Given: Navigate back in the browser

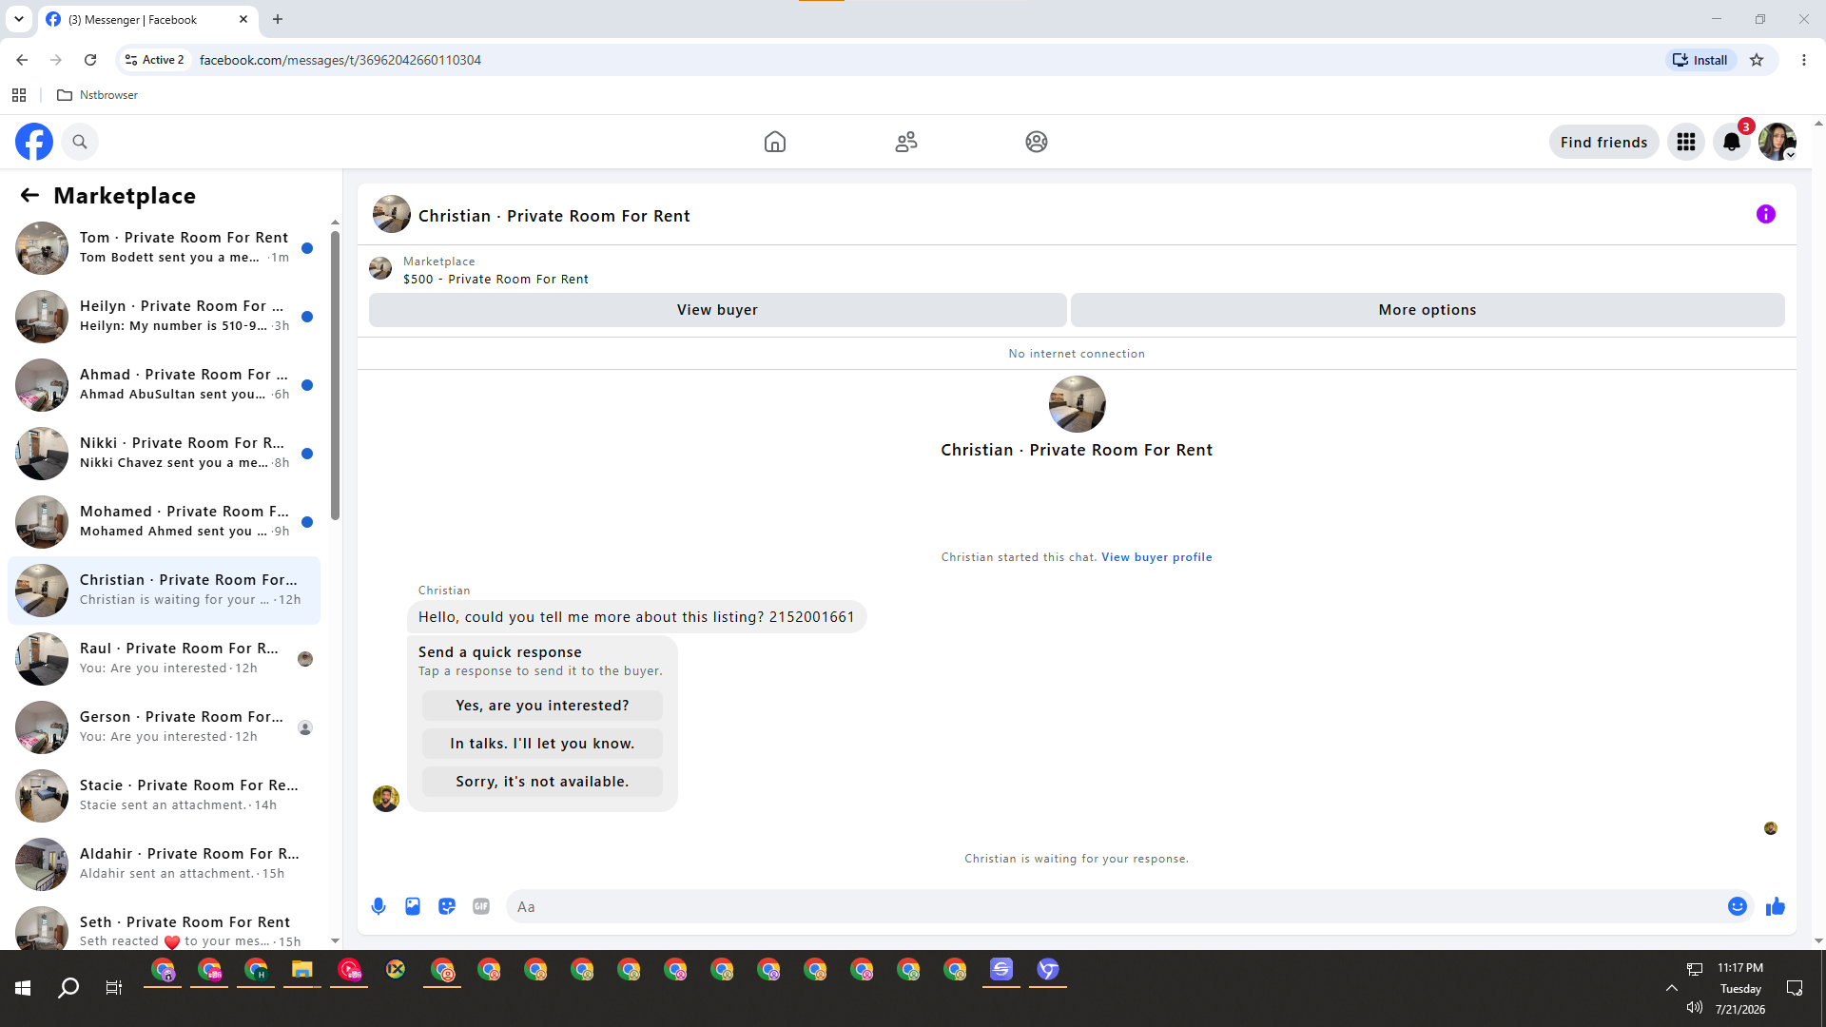Looking at the screenshot, I should point(22,60).
